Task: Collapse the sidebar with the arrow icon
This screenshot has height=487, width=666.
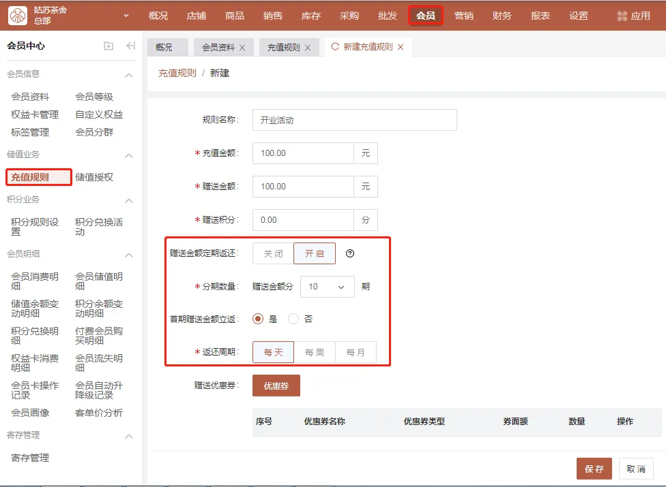Action: tap(131, 46)
